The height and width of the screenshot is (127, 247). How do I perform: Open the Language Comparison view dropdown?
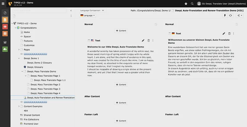(92, 10)
